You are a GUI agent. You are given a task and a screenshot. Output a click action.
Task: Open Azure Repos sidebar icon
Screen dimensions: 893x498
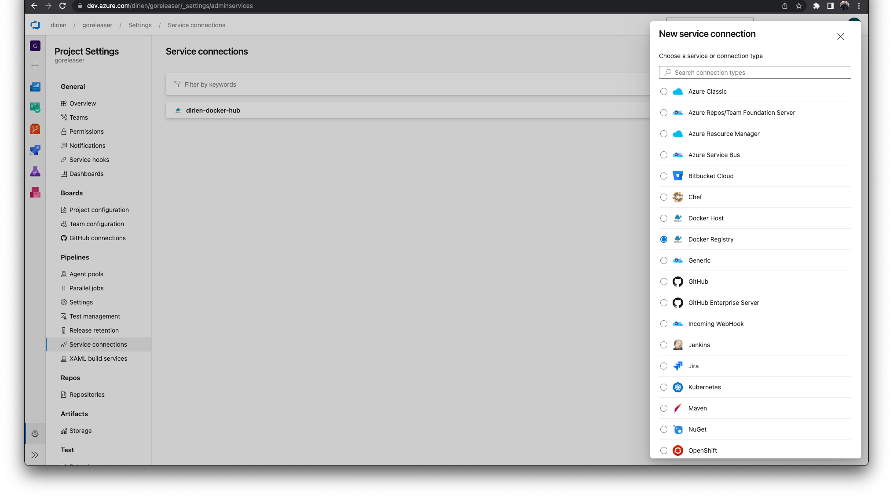[x=35, y=129]
